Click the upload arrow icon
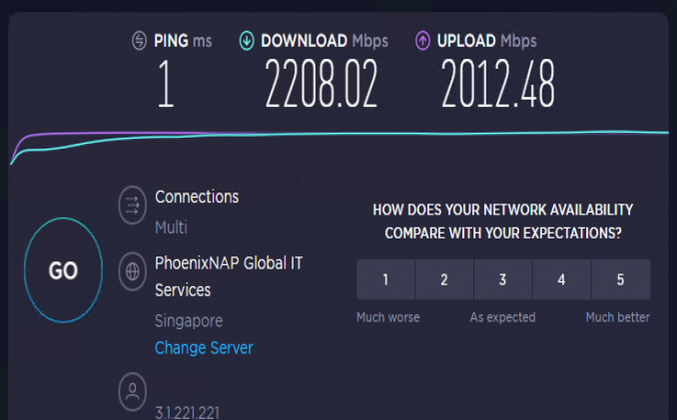The width and height of the screenshot is (677, 420). tap(423, 41)
